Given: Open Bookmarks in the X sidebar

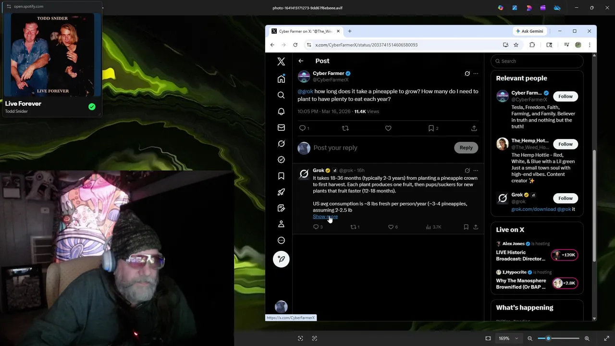Looking at the screenshot, I should pos(281,176).
